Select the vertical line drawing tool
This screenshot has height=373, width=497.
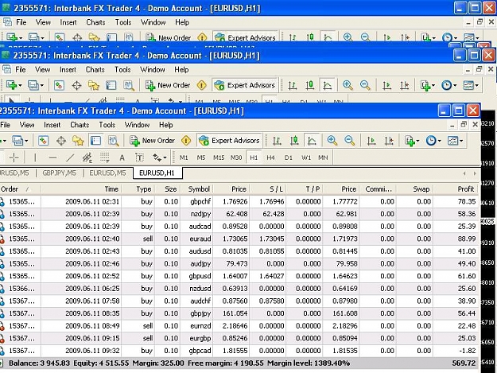click(35, 157)
